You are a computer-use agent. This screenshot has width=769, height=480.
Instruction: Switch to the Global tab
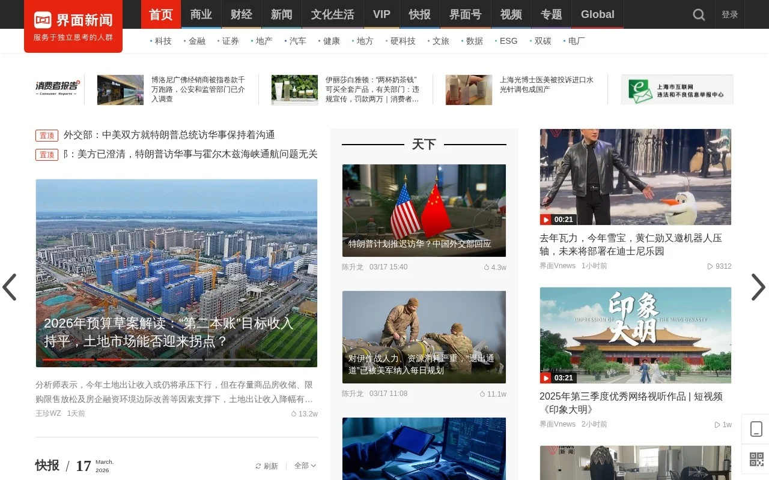[x=597, y=14]
